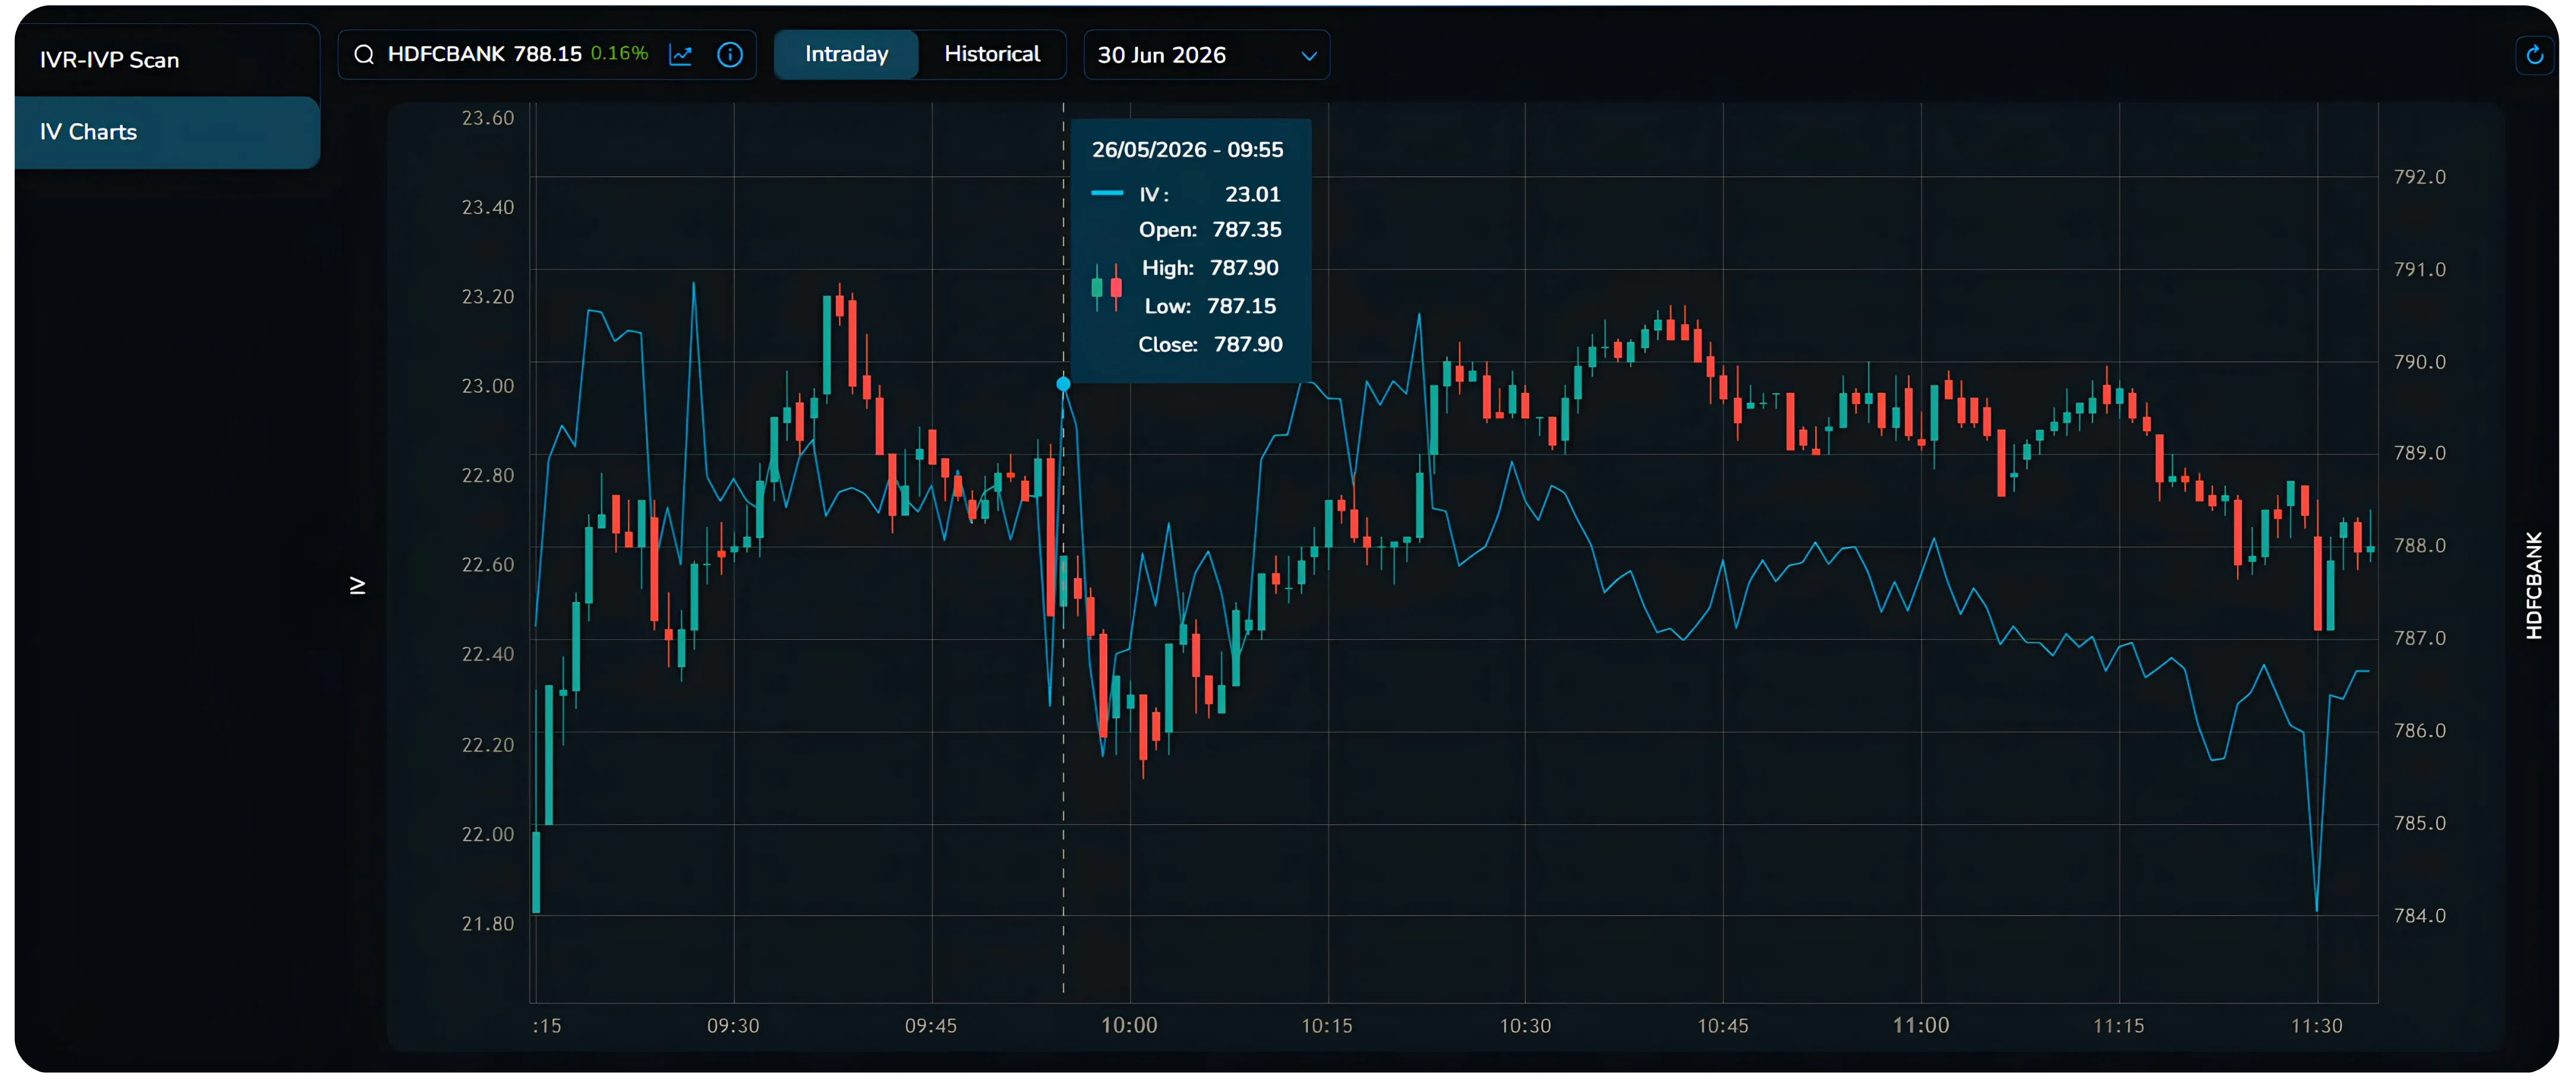Click the info icon beside the symbol
This screenshot has width=2576, height=1087.
tap(730, 55)
